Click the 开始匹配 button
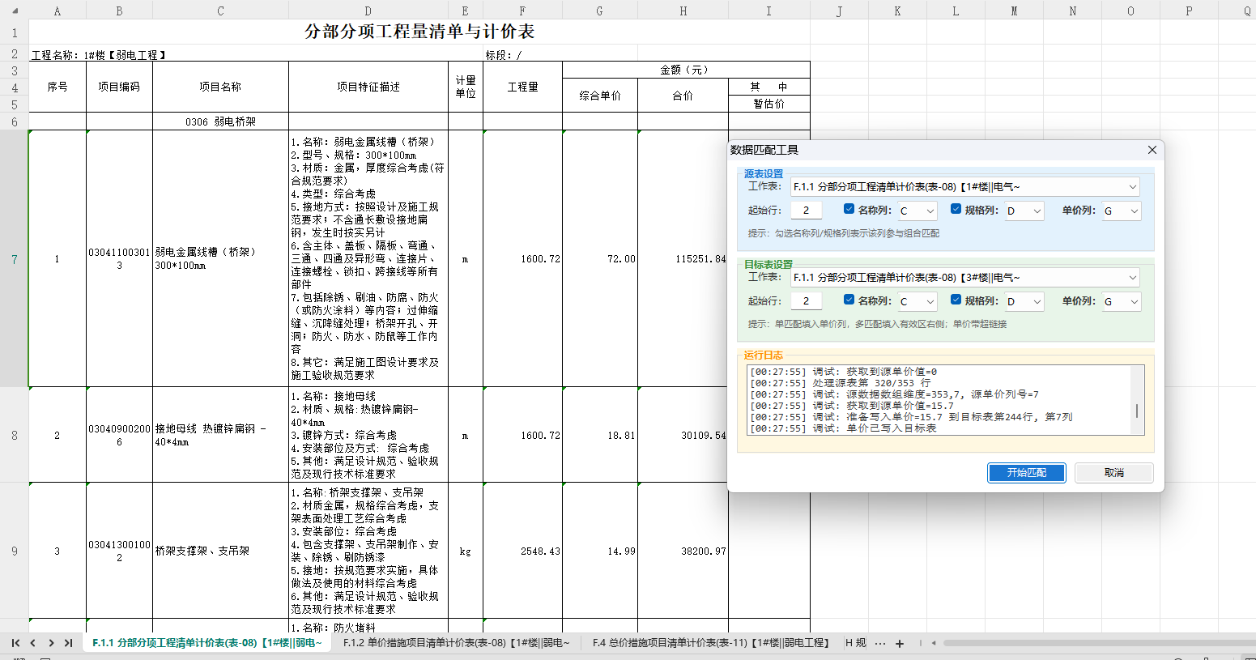Screen dimensions: 1256x660 [x=1026, y=472]
